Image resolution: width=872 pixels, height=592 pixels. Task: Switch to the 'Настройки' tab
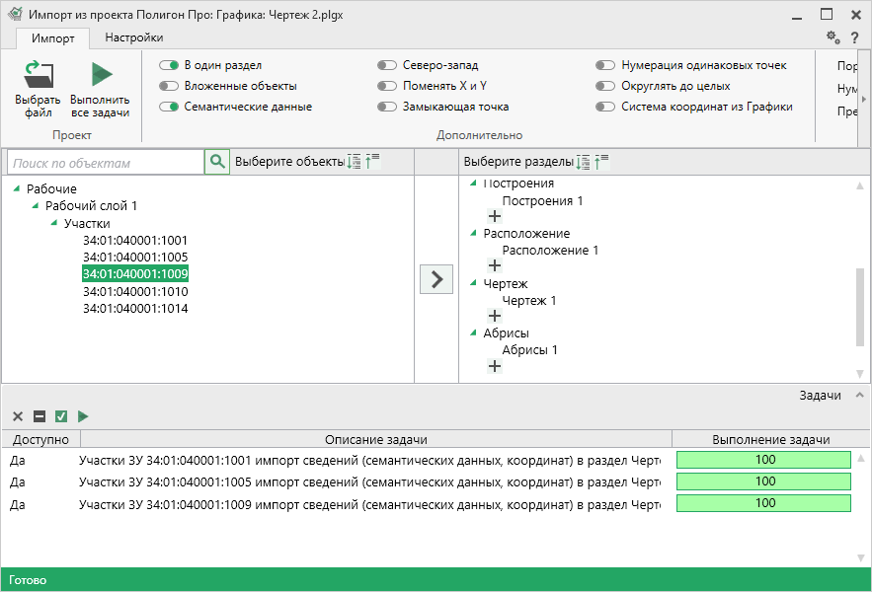pyautogui.click(x=133, y=37)
